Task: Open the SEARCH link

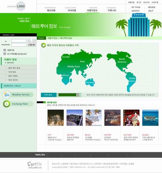Action: pyautogui.click(x=135, y=11)
